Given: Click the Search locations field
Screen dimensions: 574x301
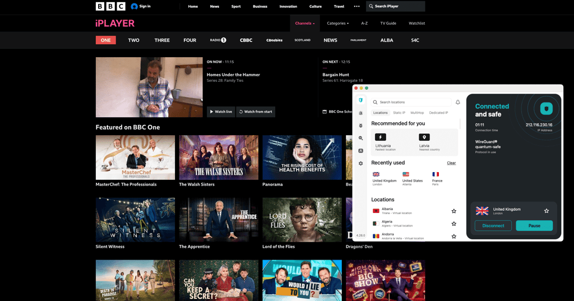Looking at the screenshot, I should (x=411, y=102).
